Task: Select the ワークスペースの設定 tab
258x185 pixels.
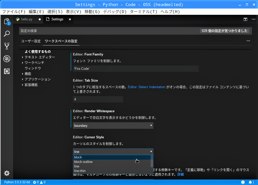Action: point(61,41)
